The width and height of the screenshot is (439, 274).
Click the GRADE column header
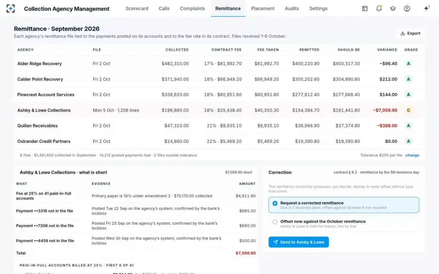tap(411, 50)
